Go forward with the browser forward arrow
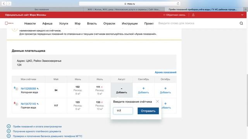Screen dimensions: 248x139 (x=9, y=3)
